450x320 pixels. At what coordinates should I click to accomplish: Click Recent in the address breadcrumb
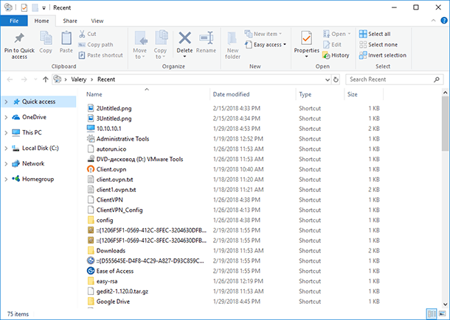(106, 79)
